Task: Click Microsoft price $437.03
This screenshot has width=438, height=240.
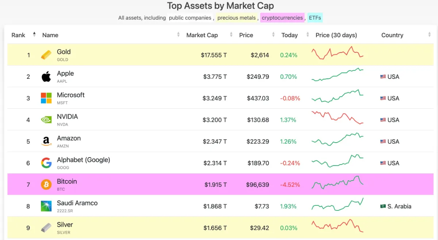Action: point(258,98)
